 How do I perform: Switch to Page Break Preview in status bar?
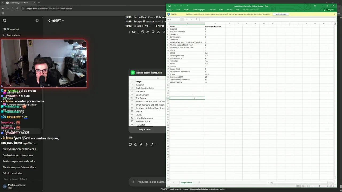pyautogui.click(x=308, y=186)
